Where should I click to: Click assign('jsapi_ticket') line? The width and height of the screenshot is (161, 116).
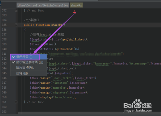tap(63, 78)
